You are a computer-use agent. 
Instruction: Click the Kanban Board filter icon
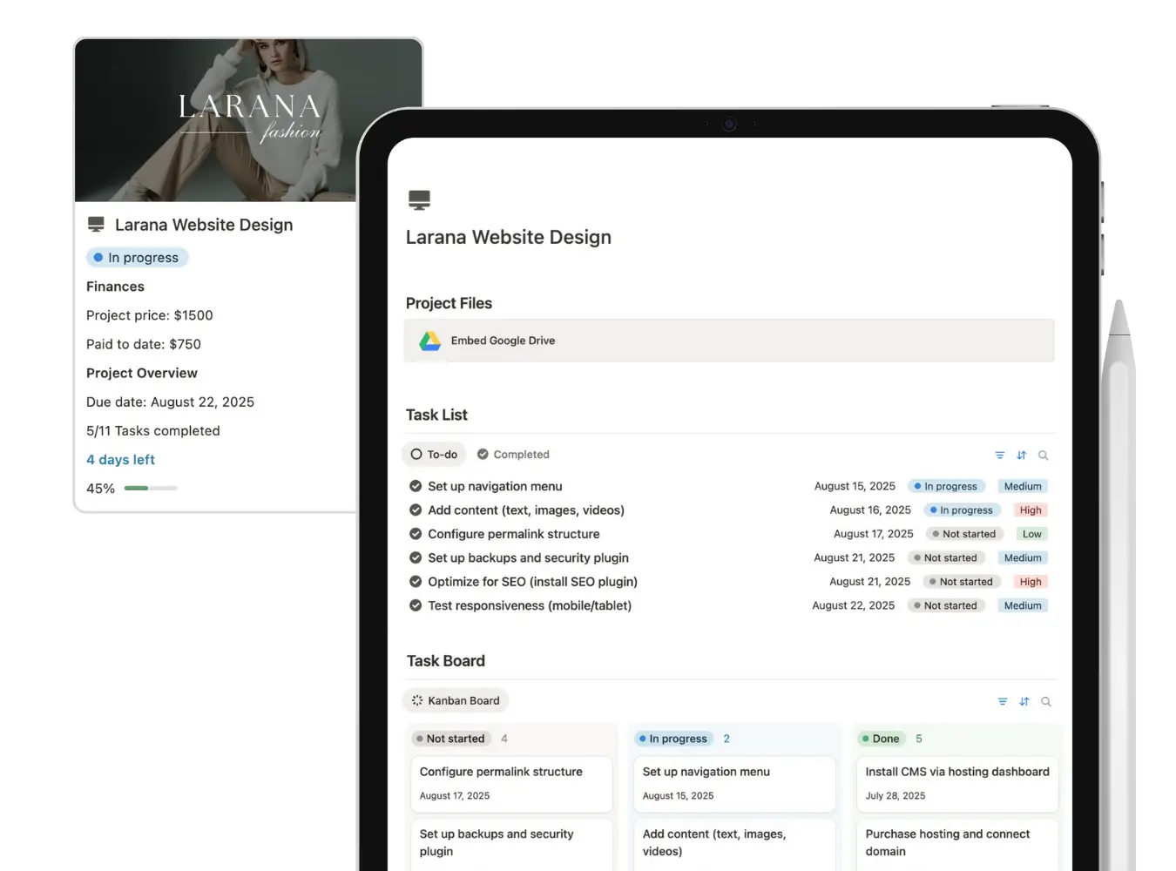pyautogui.click(x=1002, y=702)
